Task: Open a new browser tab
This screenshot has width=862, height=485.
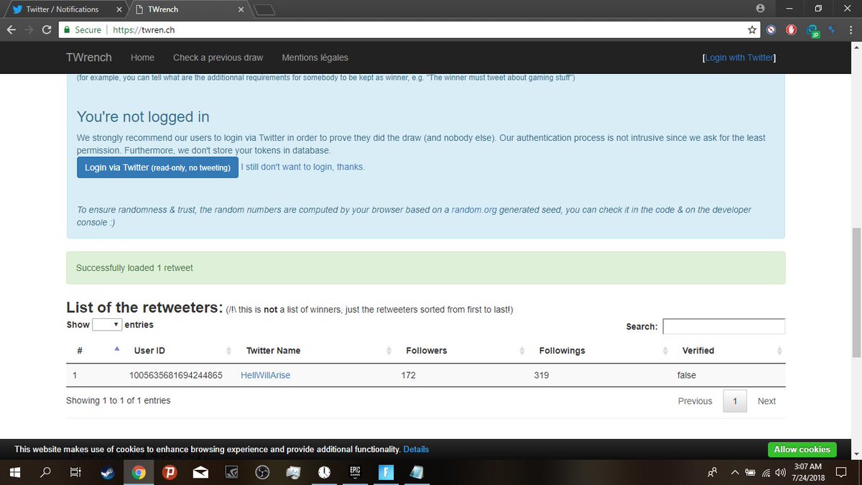Action: click(264, 9)
